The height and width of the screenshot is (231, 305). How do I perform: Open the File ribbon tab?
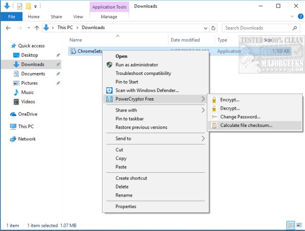tap(11, 17)
